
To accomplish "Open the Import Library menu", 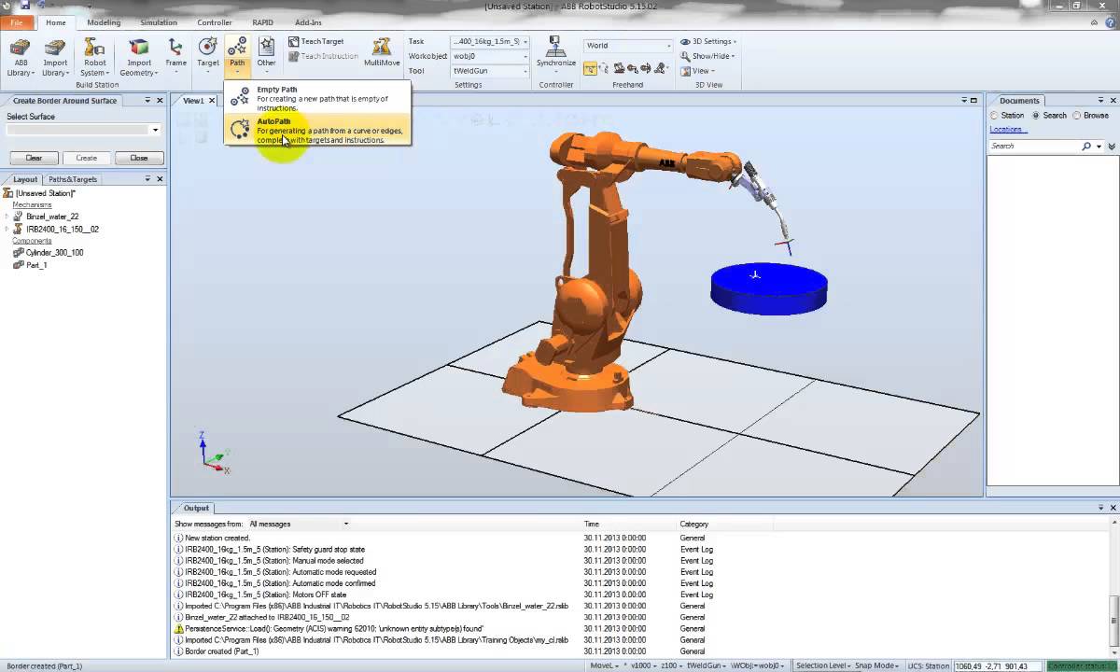I will 55,58.
